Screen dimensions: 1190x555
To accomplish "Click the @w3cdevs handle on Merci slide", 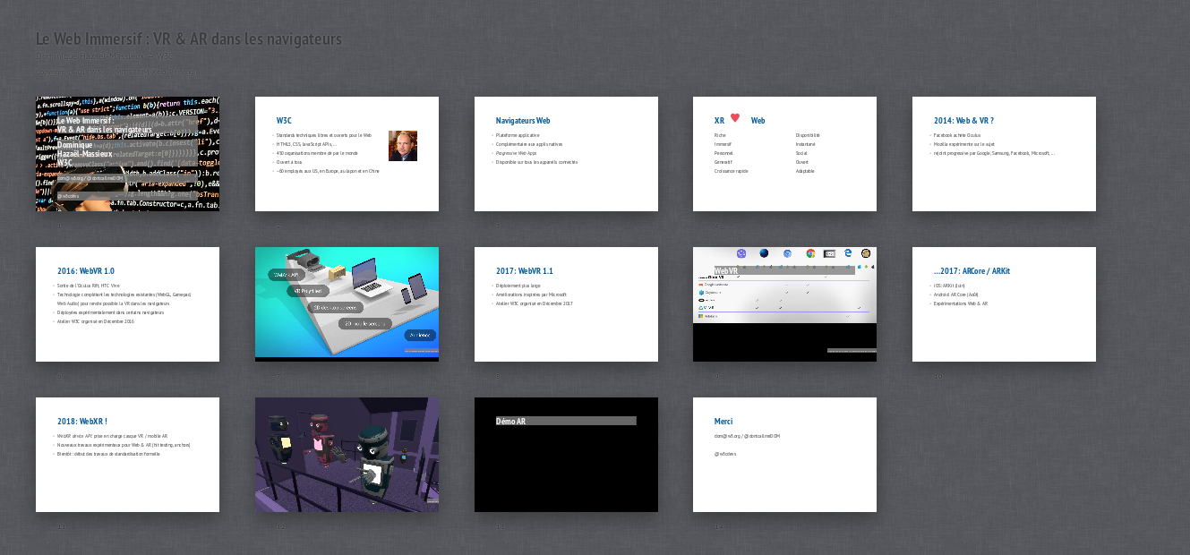I will (x=724, y=454).
